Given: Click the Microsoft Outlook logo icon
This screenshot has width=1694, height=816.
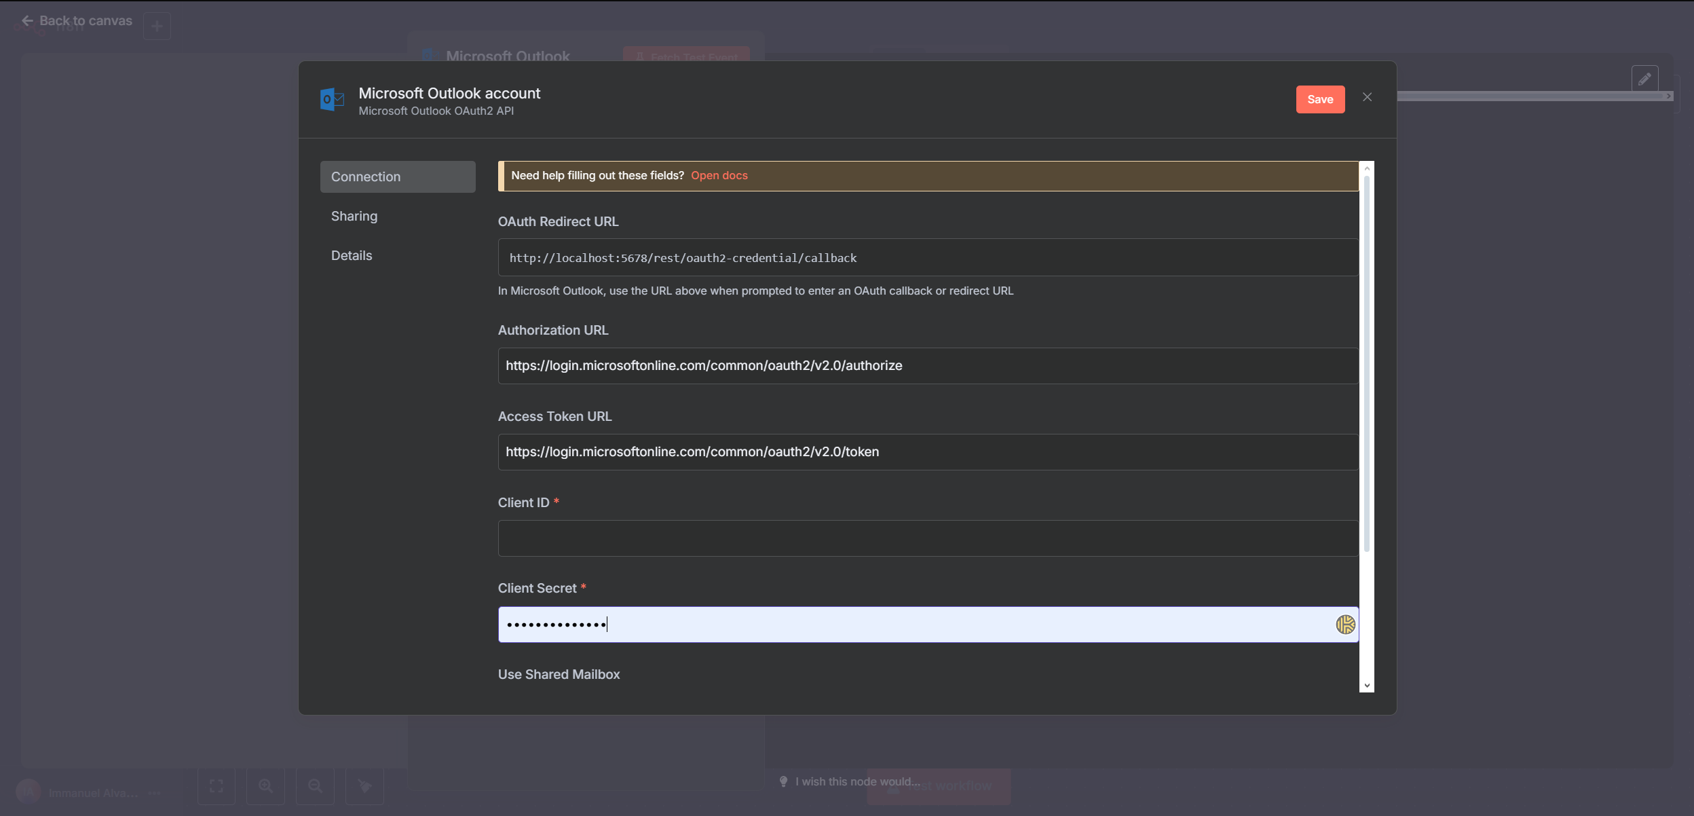Looking at the screenshot, I should (x=332, y=100).
